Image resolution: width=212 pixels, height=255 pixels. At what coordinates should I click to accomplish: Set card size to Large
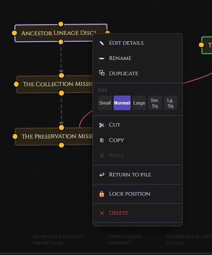point(139,103)
